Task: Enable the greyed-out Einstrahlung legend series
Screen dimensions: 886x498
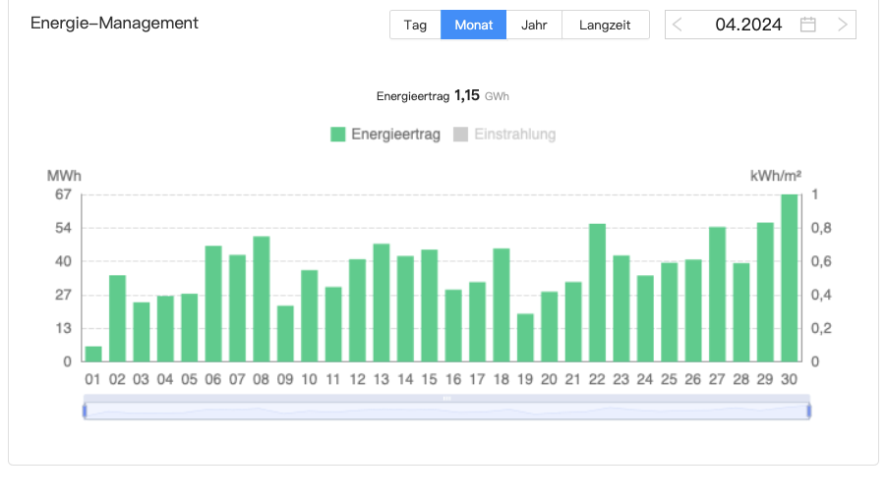Action: pyautogui.click(x=504, y=135)
